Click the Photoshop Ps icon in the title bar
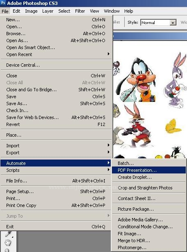The height and width of the screenshot is (252, 187). 3,3
